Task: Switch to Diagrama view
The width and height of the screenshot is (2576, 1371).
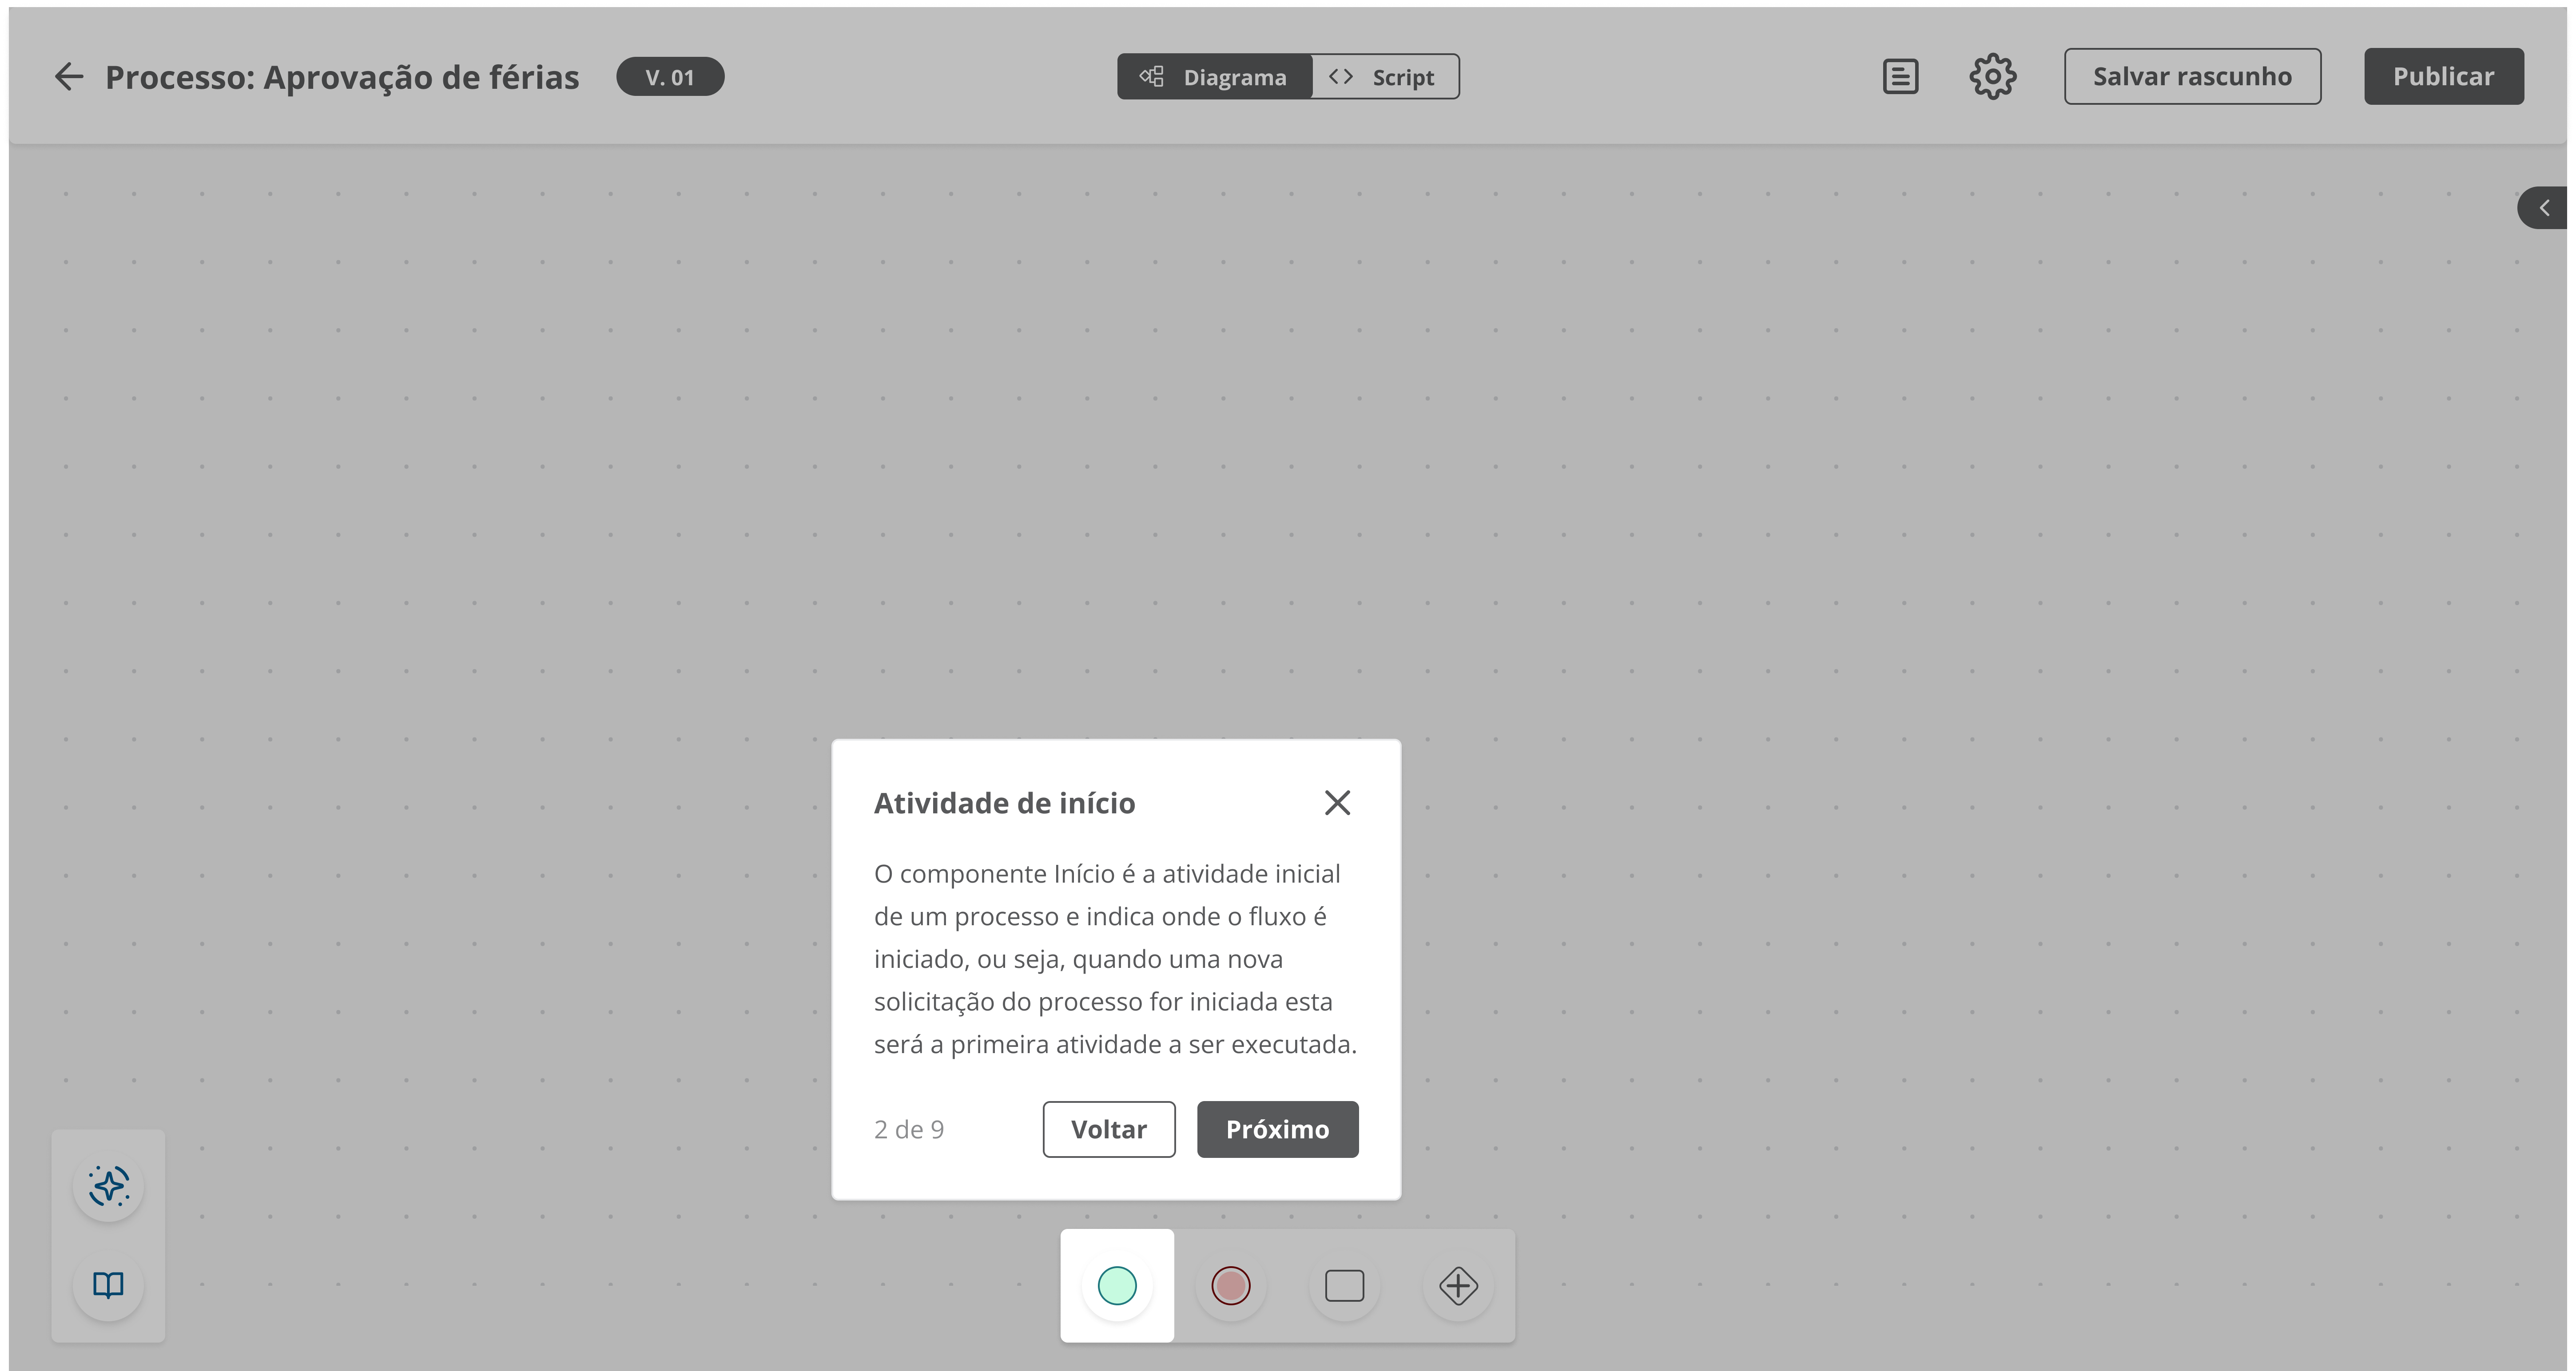Action: point(1214,77)
